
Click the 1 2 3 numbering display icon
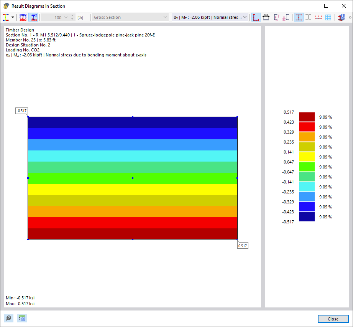pos(319,17)
